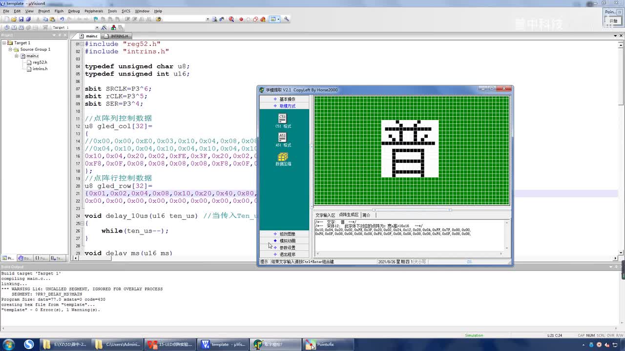
Task: Click the Open file folder icon
Action: coord(14,19)
